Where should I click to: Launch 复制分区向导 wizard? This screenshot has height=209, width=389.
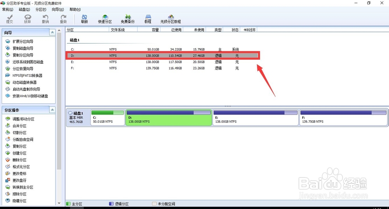point(19,55)
